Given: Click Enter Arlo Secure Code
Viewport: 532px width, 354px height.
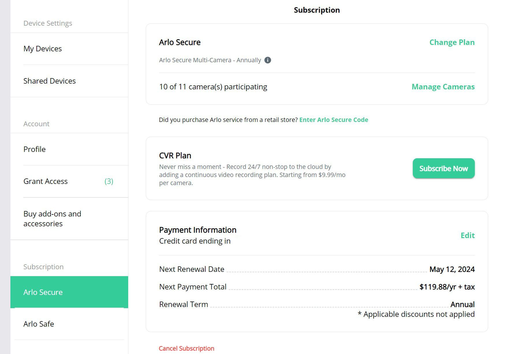Looking at the screenshot, I should pyautogui.click(x=334, y=120).
